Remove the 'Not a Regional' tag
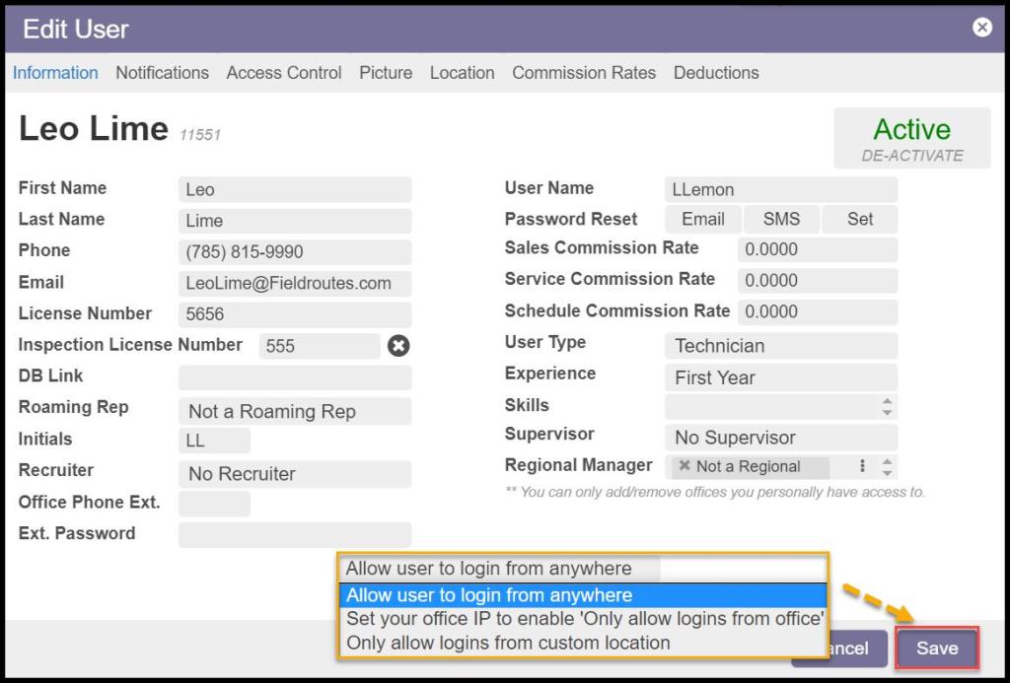 pos(685,466)
